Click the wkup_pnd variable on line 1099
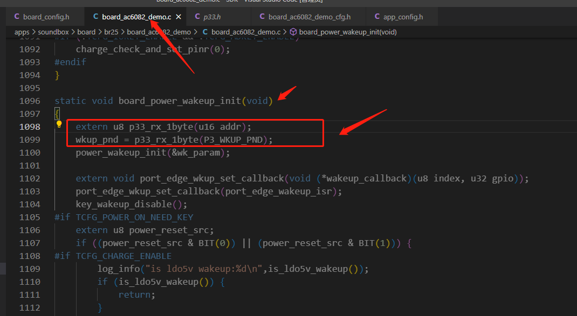The image size is (577, 316). click(97, 139)
